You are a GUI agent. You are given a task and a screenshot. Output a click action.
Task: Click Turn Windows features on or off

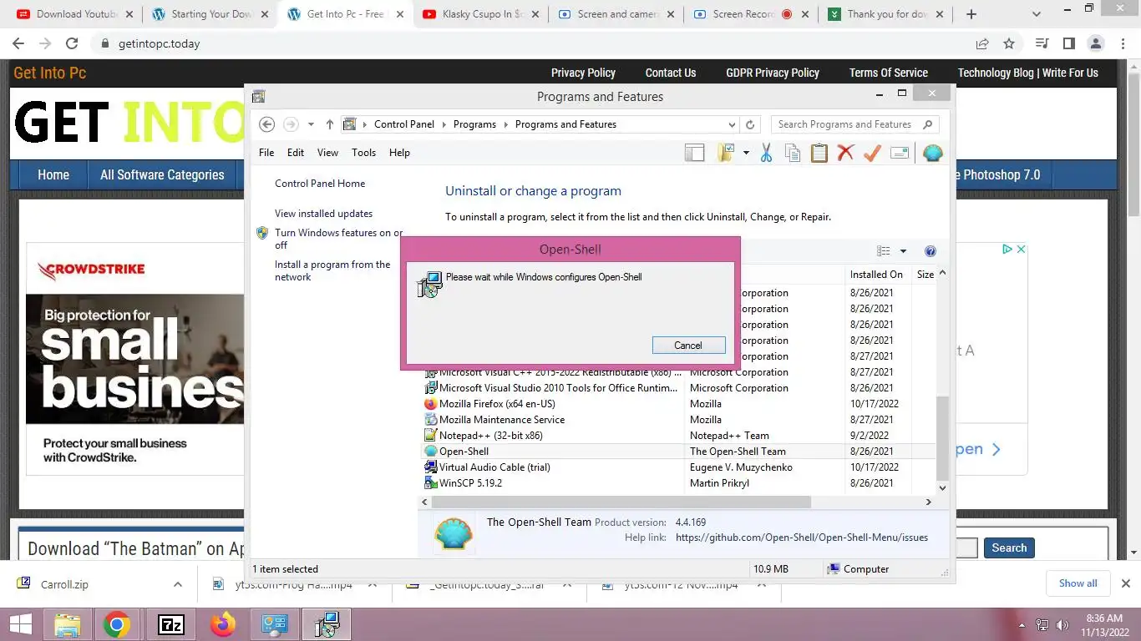click(338, 239)
